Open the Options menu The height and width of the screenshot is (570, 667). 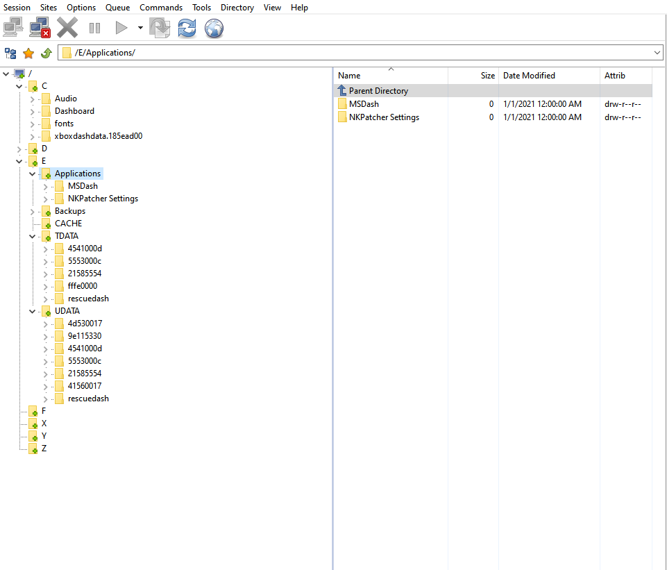[81, 8]
